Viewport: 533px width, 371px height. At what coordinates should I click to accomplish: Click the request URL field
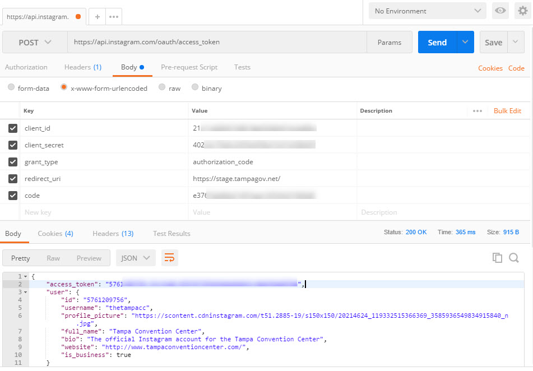pos(217,42)
